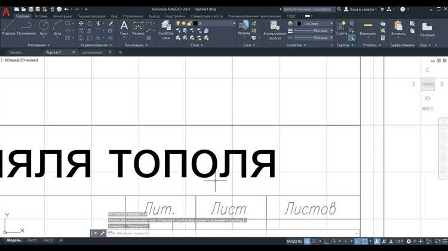Expand the Аннотации panel
The height and width of the screenshot is (251, 448).
tap(136, 45)
